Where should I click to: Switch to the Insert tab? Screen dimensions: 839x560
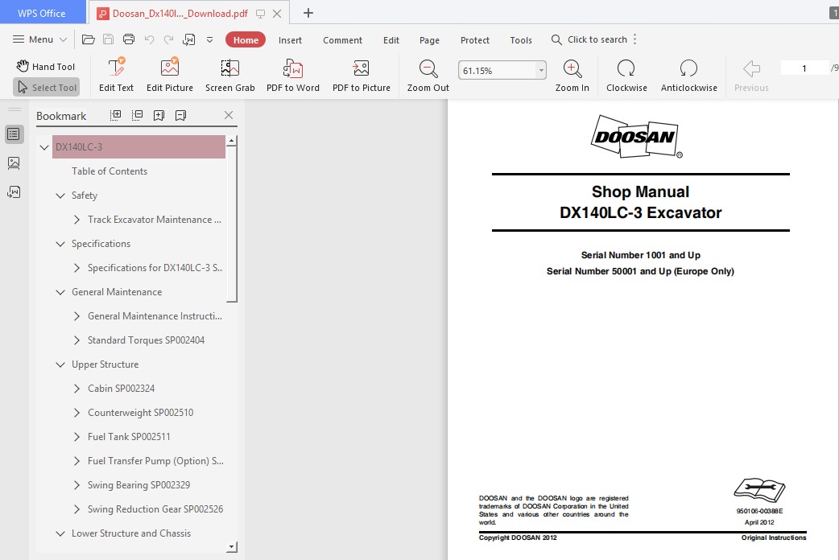coord(290,40)
